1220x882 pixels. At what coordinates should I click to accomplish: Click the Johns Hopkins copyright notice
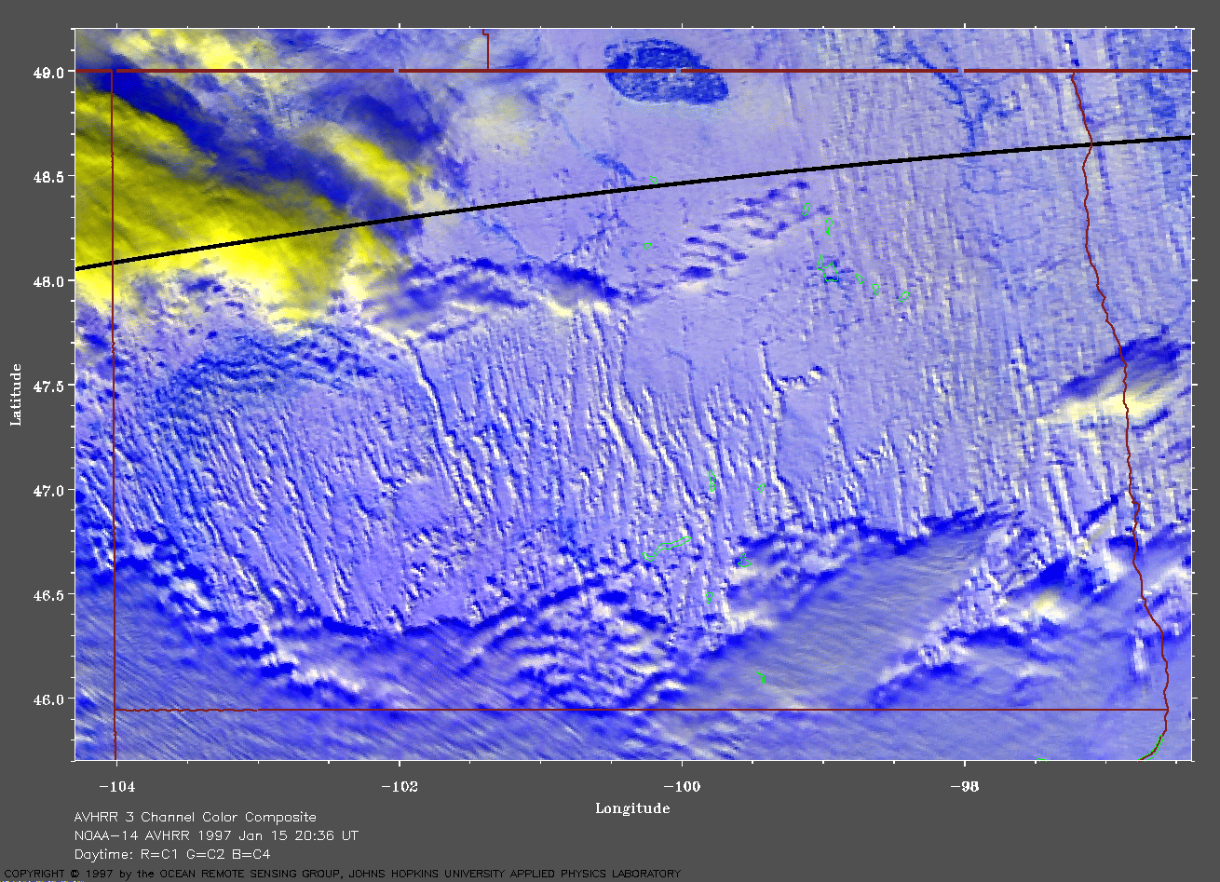(341, 874)
